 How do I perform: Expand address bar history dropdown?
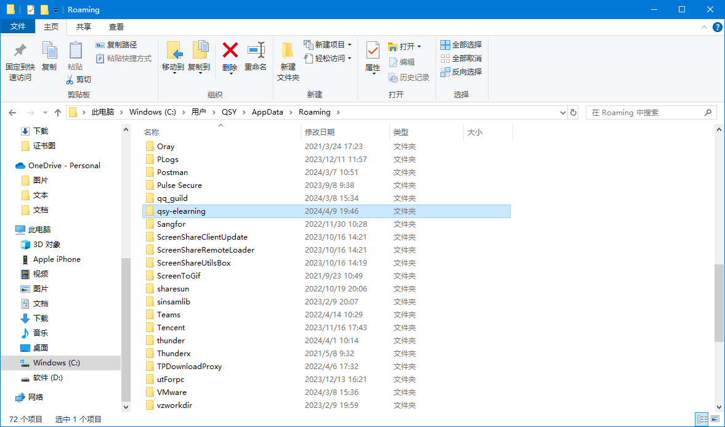coord(563,112)
